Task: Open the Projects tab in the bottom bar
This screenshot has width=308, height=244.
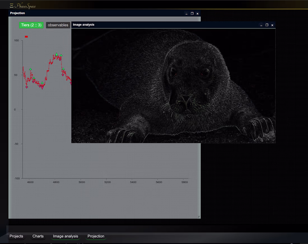Action: [16, 236]
